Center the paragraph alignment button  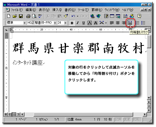(118, 23)
